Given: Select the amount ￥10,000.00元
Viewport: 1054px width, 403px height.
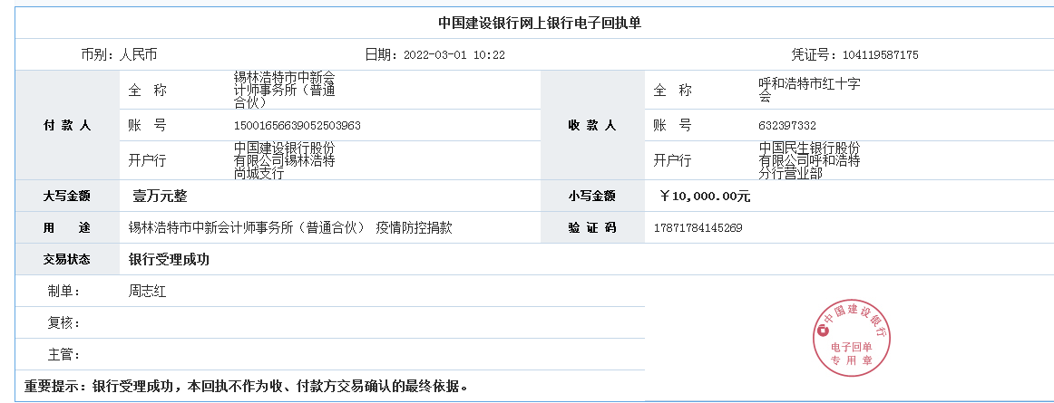Looking at the screenshot, I should pyautogui.click(x=705, y=197).
